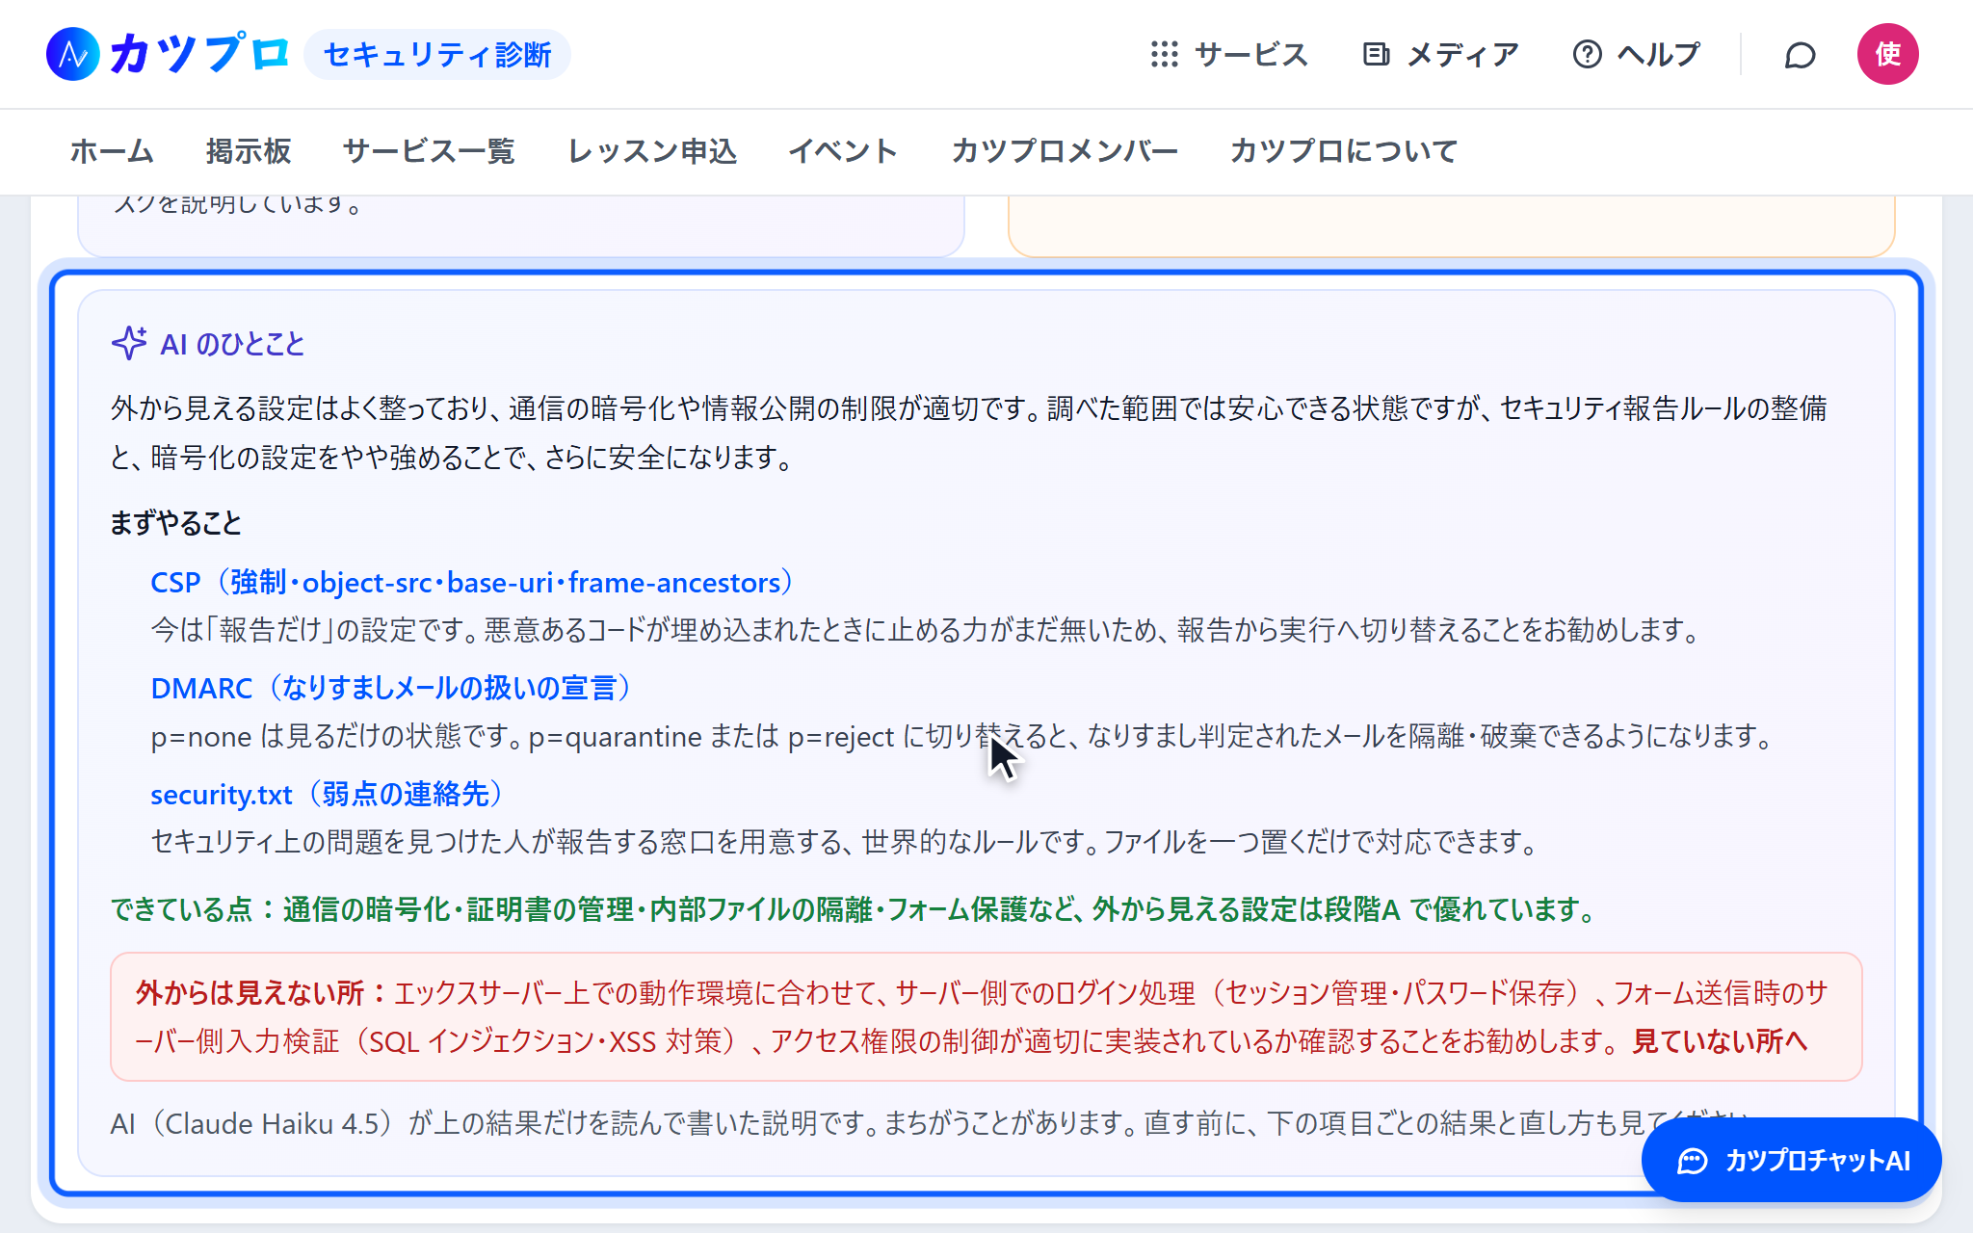Open the user avatar 使 menu
1973x1233 pixels.
coord(1887,54)
